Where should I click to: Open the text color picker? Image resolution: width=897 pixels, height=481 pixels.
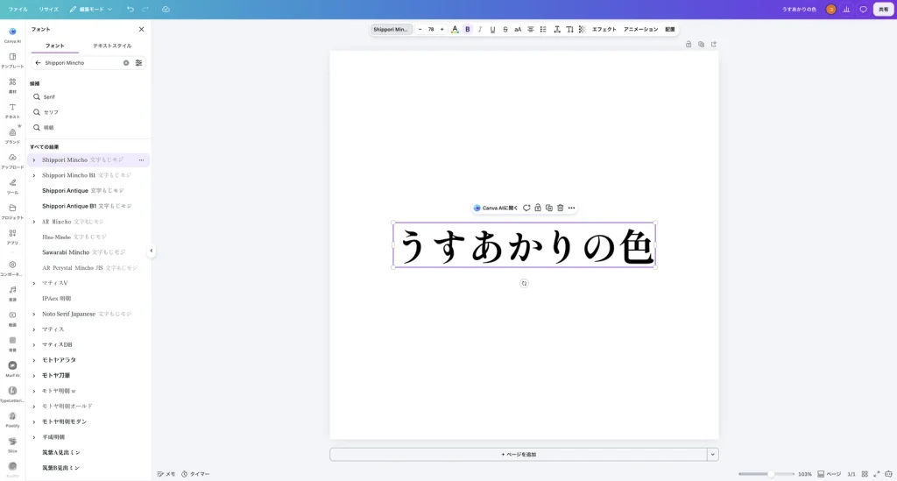[455, 29]
